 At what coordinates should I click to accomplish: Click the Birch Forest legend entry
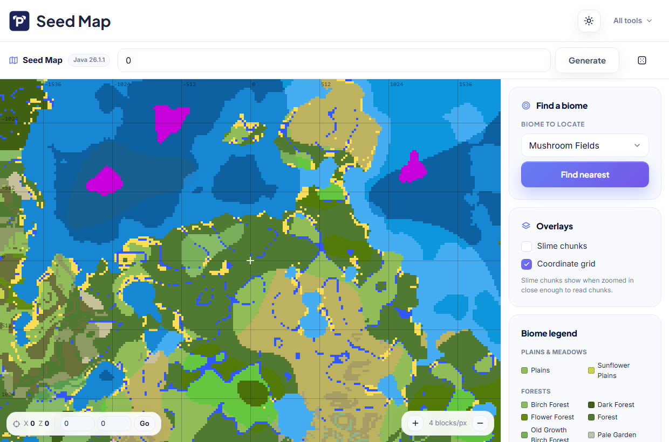[545, 405]
